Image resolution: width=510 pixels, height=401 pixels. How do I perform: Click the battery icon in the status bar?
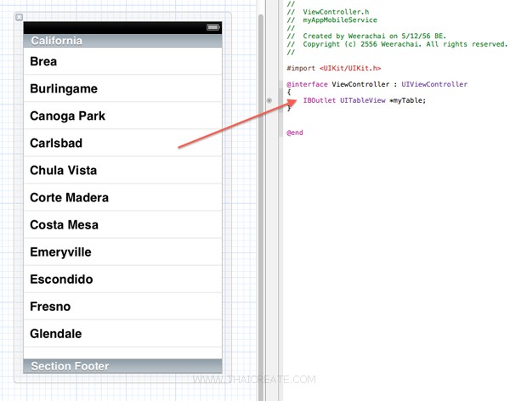coord(213,27)
